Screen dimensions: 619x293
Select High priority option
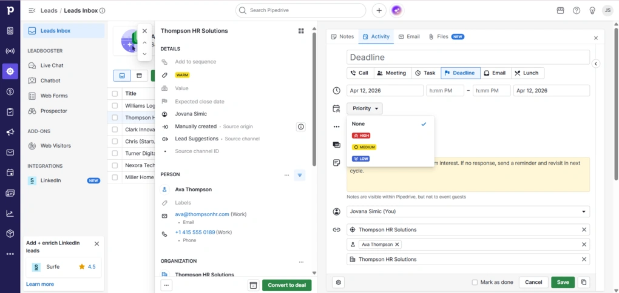(x=361, y=136)
